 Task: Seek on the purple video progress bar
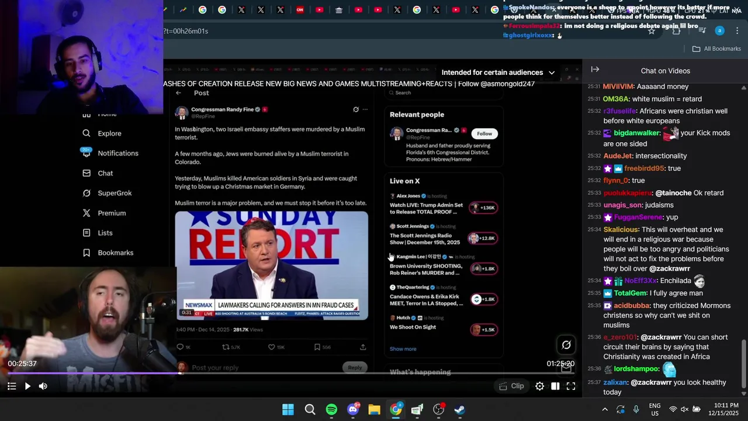click(291, 374)
